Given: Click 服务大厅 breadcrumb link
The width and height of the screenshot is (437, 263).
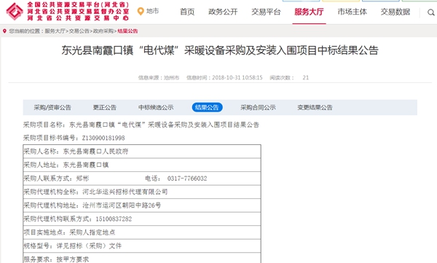Looking at the screenshot, I should point(55,31).
